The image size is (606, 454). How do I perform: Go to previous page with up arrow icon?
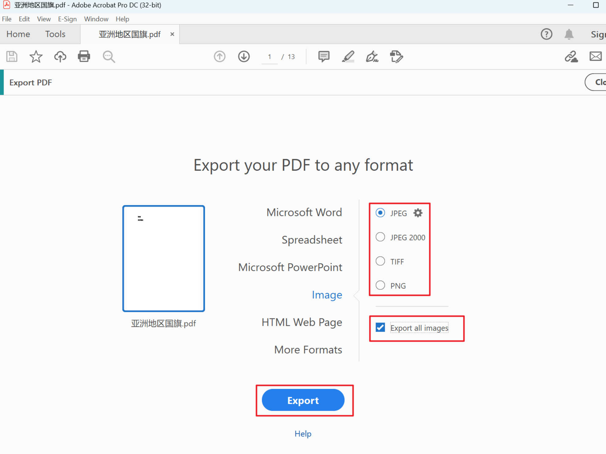coord(219,56)
